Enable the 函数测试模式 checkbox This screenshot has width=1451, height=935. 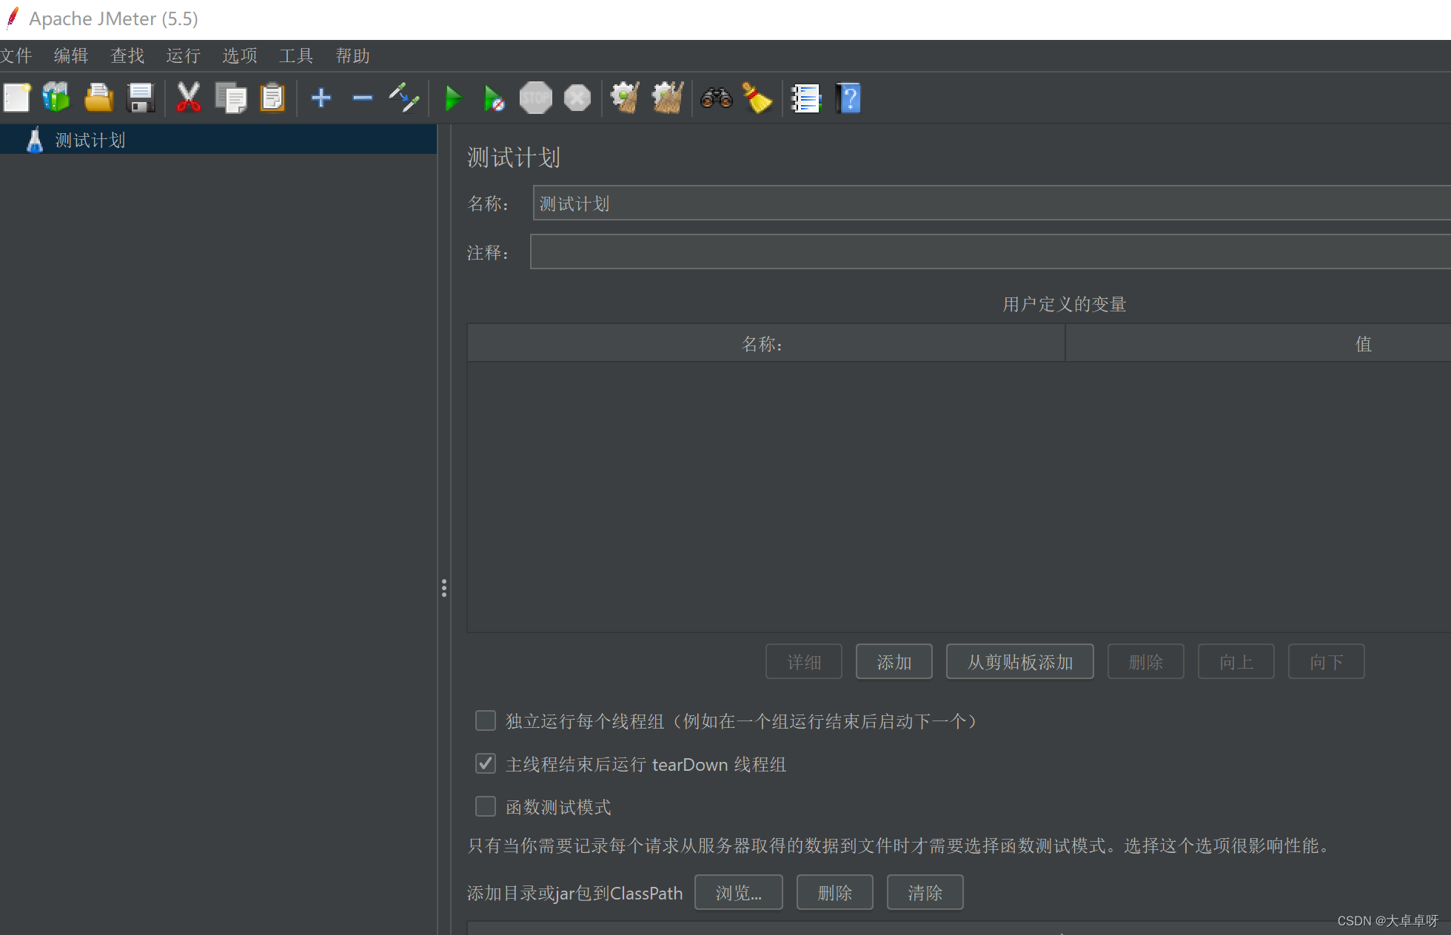(x=486, y=806)
